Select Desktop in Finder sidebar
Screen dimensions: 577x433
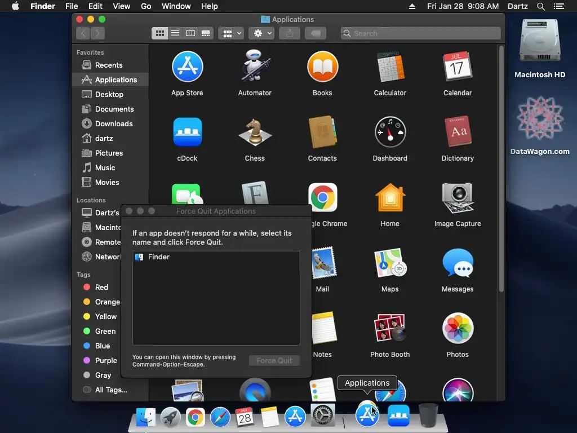[x=110, y=95]
